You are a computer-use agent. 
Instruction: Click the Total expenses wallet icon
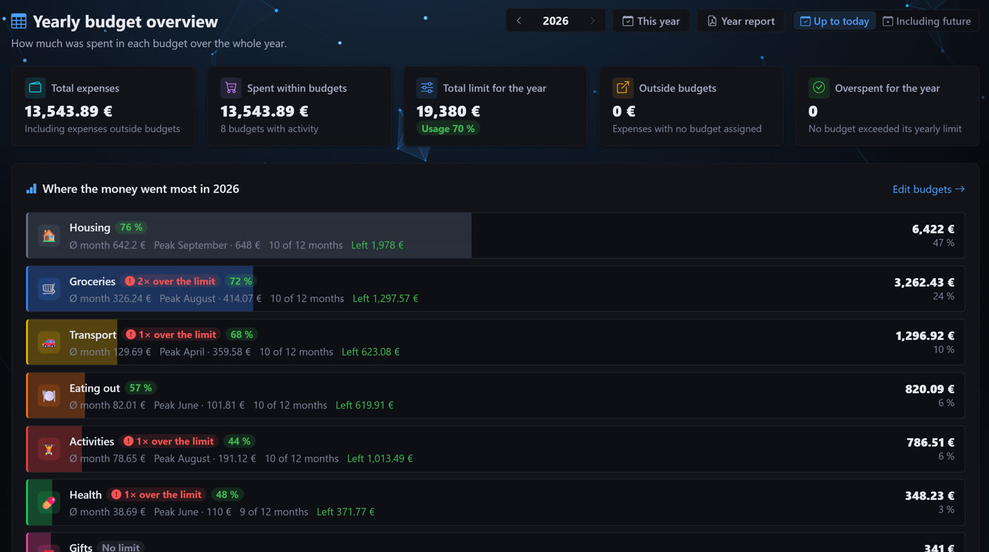click(x=35, y=88)
